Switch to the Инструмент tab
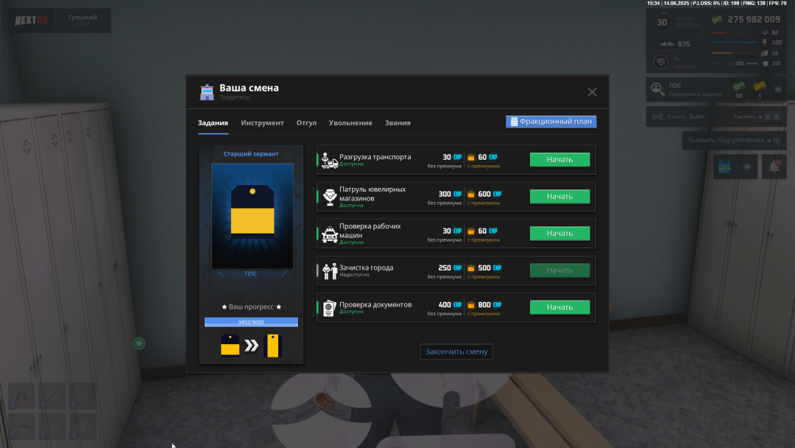 (x=262, y=123)
